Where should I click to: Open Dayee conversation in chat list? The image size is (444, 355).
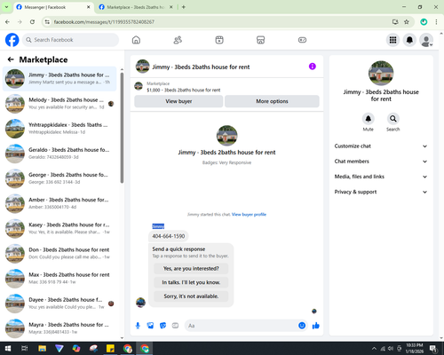pos(59,304)
